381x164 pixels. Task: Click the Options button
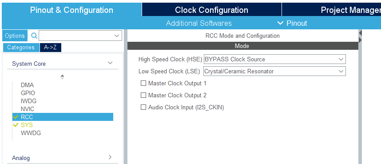click(15, 36)
